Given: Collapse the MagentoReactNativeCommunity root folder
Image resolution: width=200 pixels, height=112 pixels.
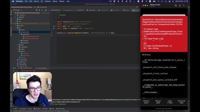Looking at the screenshot, I should [x=14, y=13].
